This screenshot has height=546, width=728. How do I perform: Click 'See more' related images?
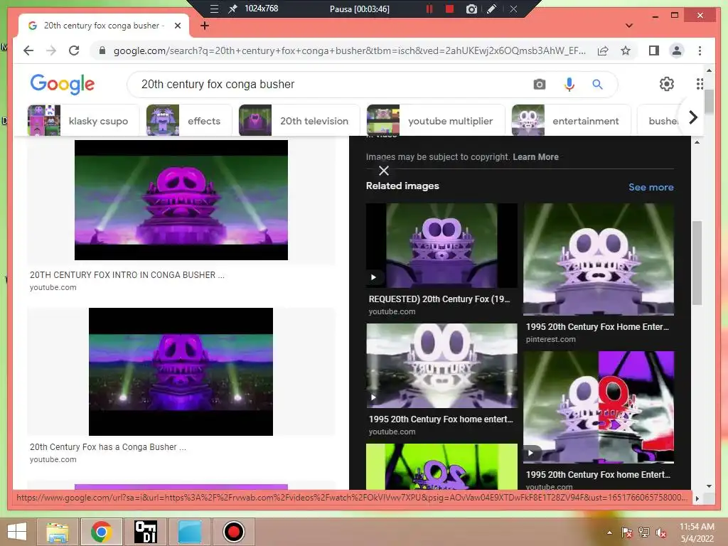651,187
